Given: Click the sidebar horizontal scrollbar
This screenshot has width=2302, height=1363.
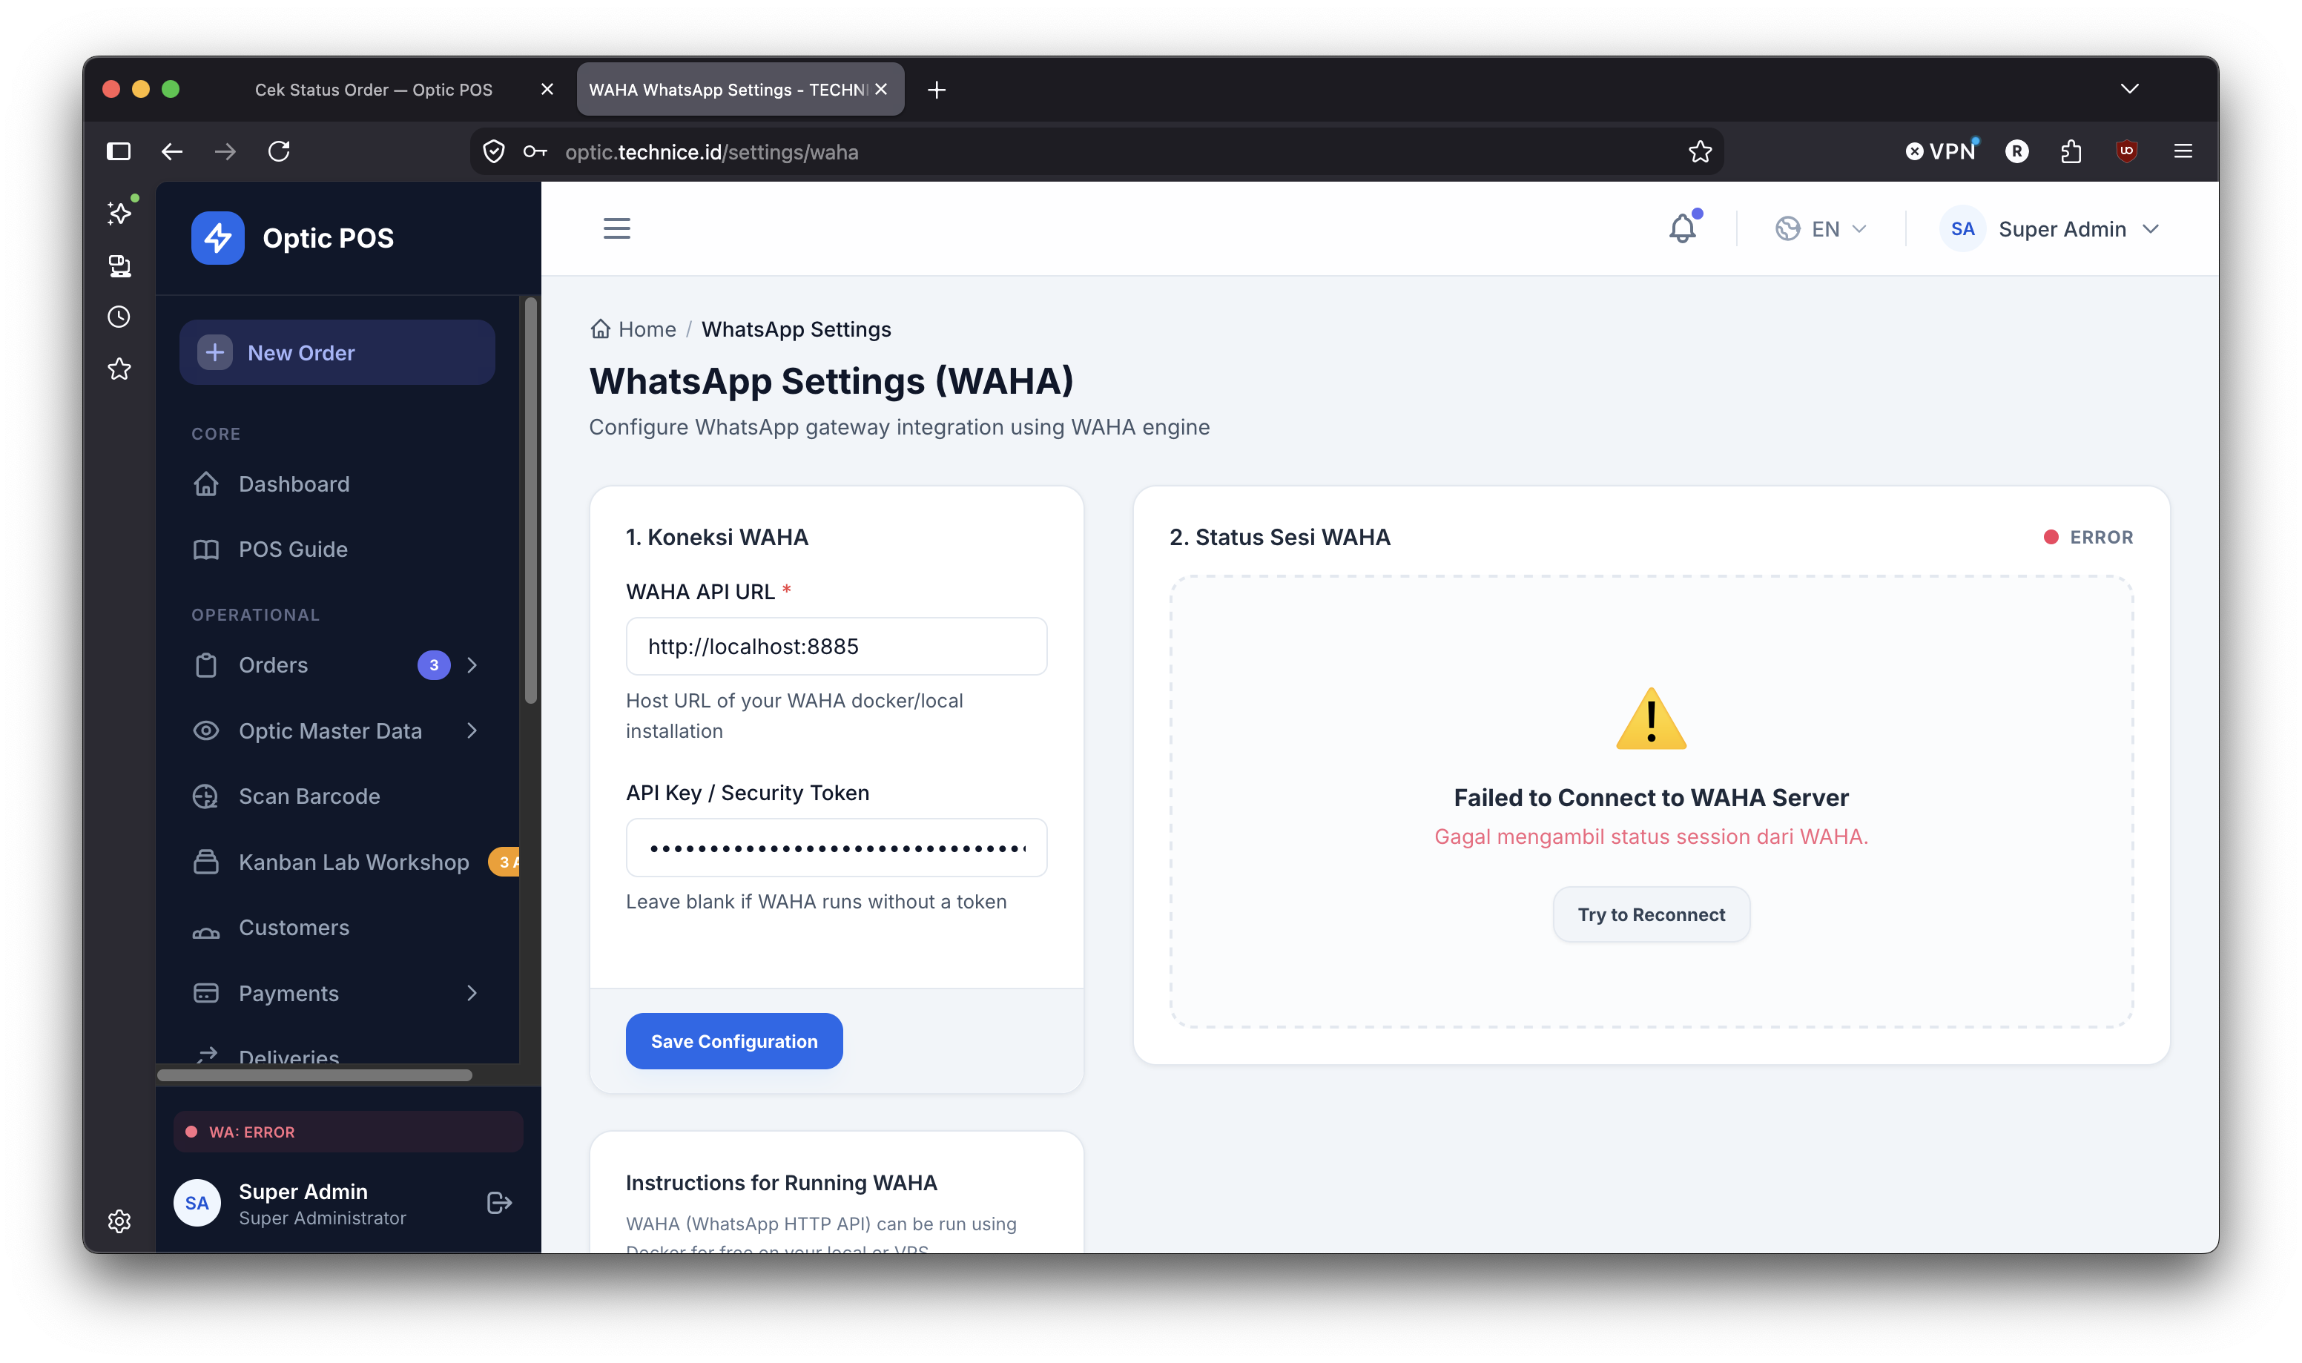Looking at the screenshot, I should (x=314, y=1075).
